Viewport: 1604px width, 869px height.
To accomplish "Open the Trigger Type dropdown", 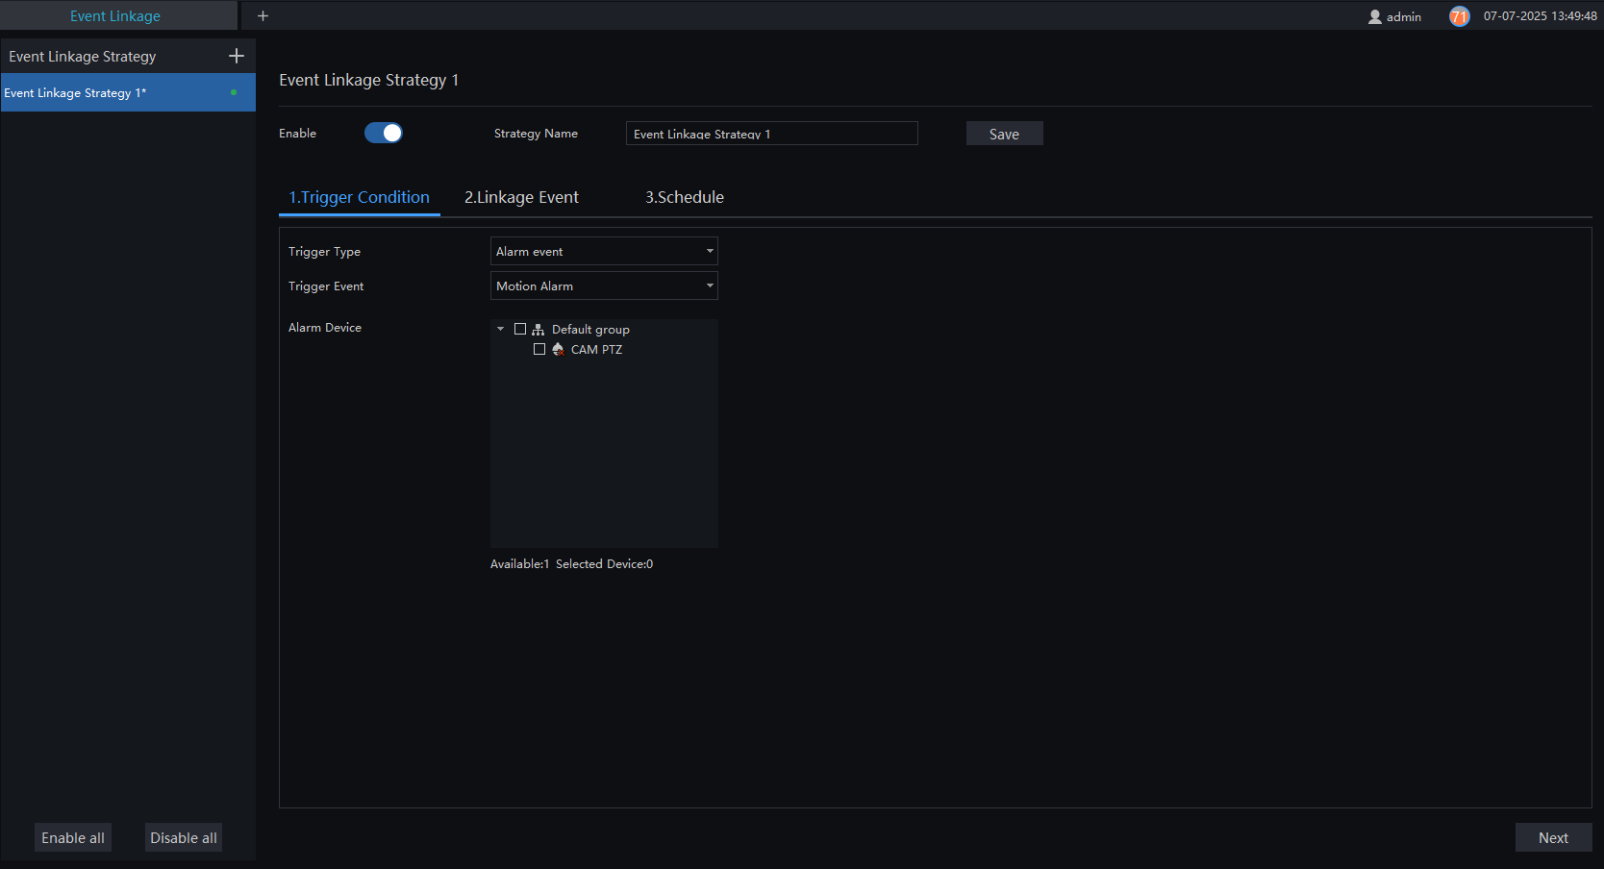I will pos(604,251).
